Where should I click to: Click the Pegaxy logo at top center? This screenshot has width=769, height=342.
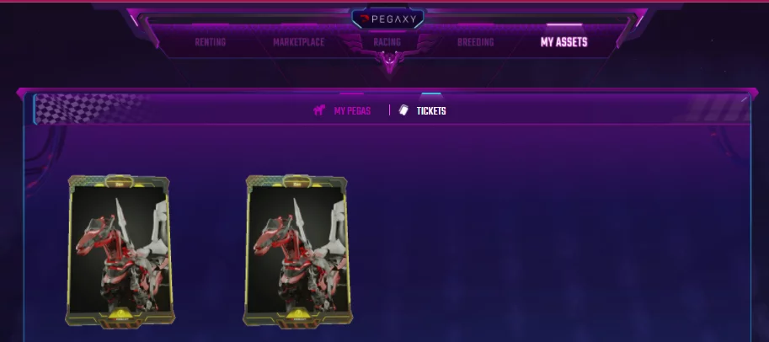tap(387, 19)
